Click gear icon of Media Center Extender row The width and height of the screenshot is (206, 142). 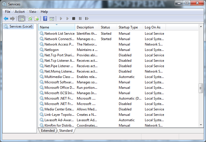pyautogui.click(x=42, y=109)
